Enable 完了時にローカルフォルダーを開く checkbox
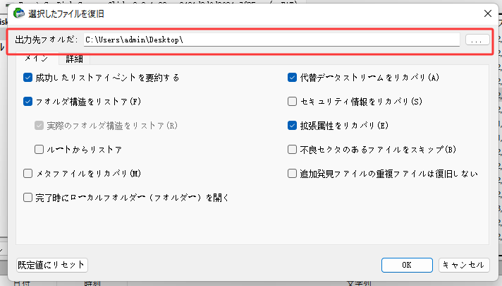The width and height of the screenshot is (502, 286). pyautogui.click(x=28, y=198)
